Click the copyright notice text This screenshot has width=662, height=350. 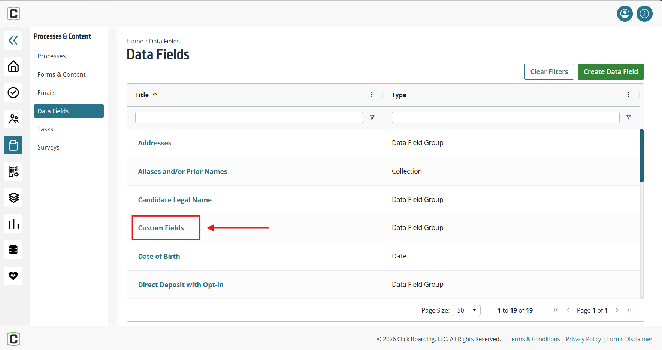click(439, 339)
